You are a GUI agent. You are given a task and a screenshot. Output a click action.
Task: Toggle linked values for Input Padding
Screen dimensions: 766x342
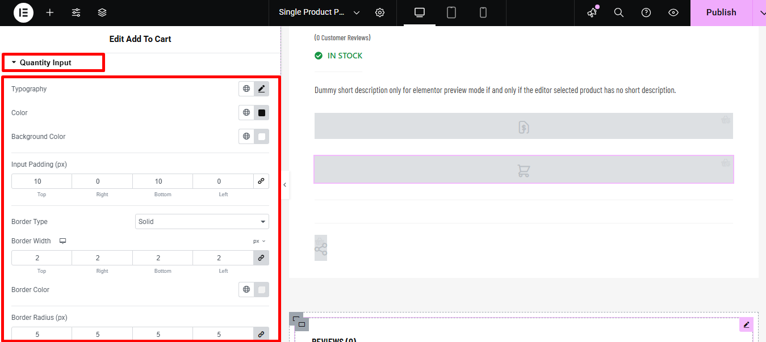coord(261,181)
